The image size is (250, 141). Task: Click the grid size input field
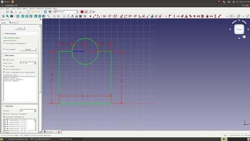pos(27,63)
